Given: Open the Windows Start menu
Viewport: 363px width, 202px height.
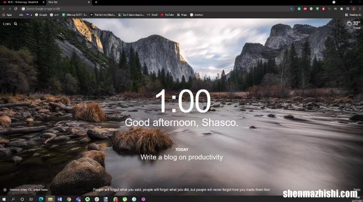Looking at the screenshot, I should [4, 199].
